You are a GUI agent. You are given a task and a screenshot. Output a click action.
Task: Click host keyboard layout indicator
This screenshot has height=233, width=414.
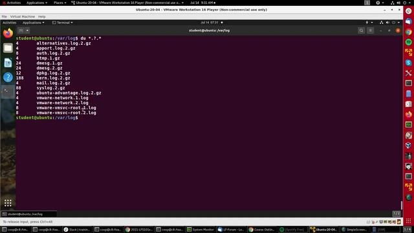pyautogui.click(x=367, y=3)
